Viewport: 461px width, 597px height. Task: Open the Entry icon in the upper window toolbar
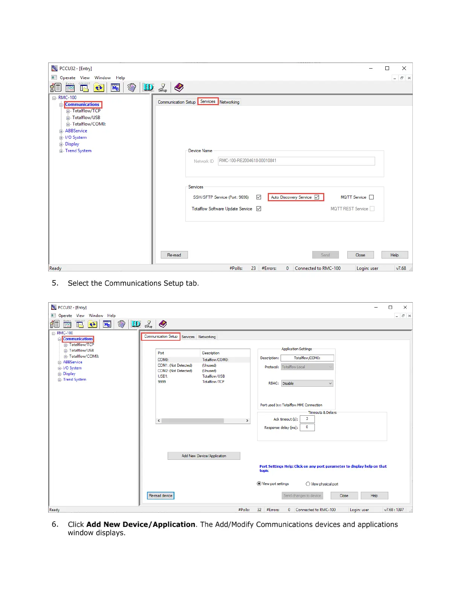click(x=70, y=87)
